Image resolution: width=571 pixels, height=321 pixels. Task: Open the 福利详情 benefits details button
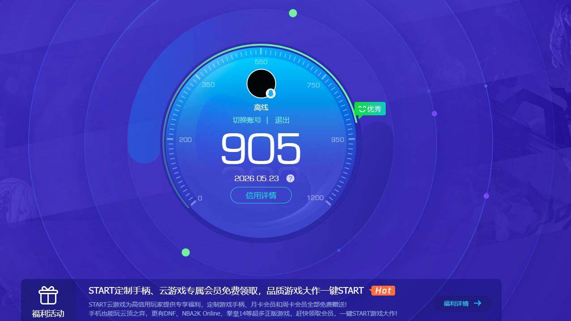(x=463, y=304)
